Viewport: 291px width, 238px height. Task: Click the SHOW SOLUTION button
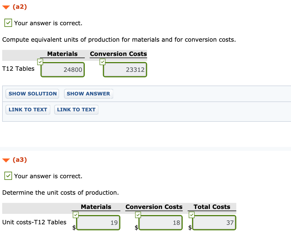(x=32, y=94)
